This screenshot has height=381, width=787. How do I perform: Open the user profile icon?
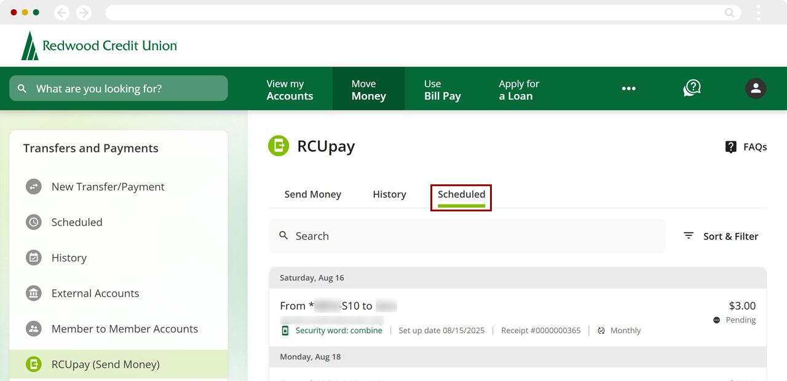click(x=756, y=88)
